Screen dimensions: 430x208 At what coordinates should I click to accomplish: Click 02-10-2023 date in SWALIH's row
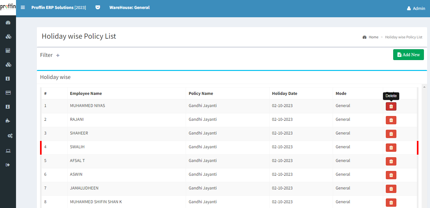[x=282, y=147]
